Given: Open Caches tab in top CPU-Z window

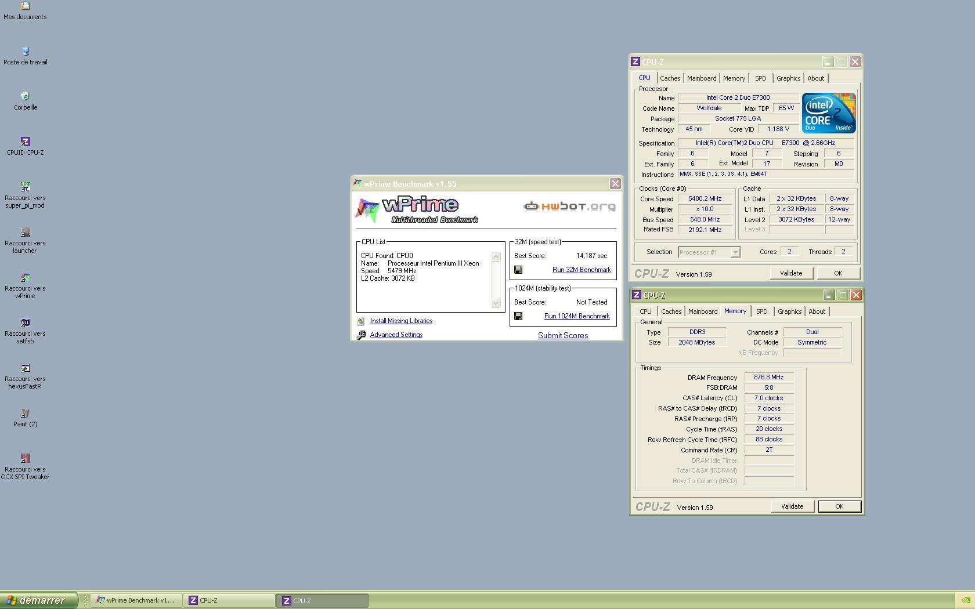Looking at the screenshot, I should (670, 78).
